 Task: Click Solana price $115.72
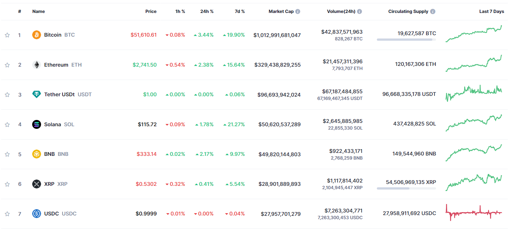click(x=147, y=124)
